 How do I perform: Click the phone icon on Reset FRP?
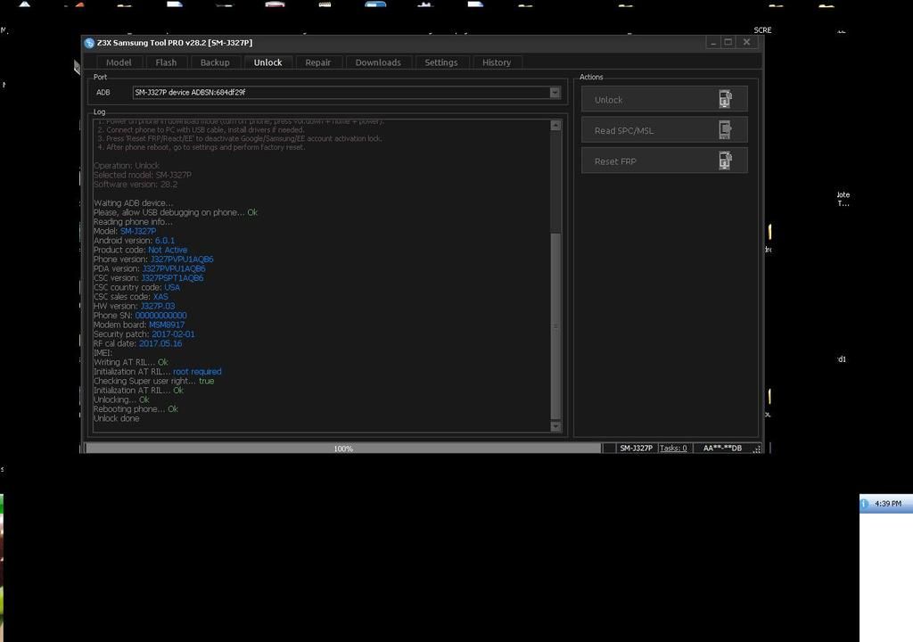click(725, 161)
